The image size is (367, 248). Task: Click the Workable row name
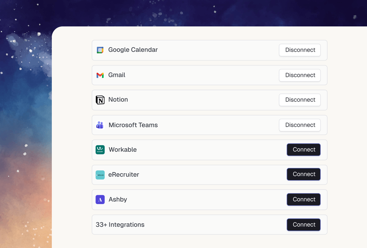pyautogui.click(x=123, y=150)
